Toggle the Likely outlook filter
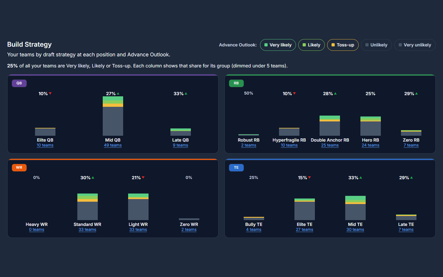Screen dimensions: 443x277 pos(311,45)
